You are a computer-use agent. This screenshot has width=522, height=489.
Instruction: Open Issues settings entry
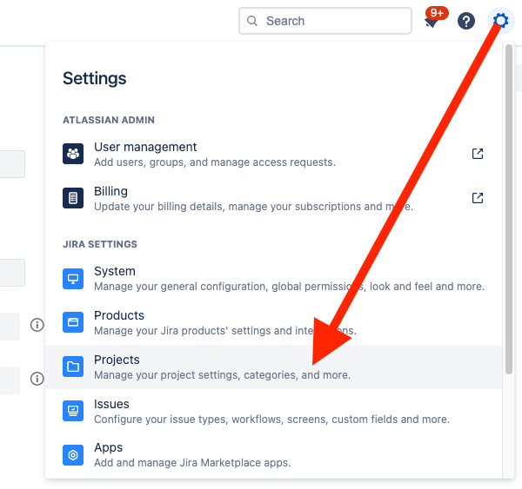273,411
